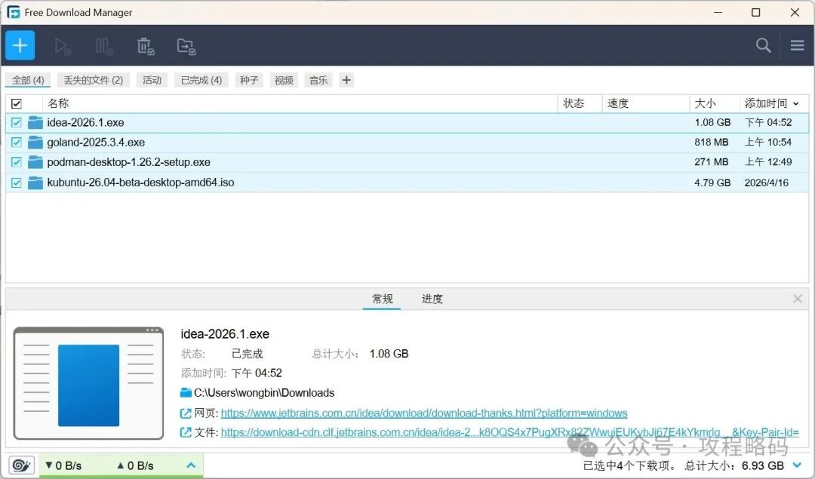Toggle checkbox for kubuntu-26.04-beta-desktop-amd64.iso
The height and width of the screenshot is (479, 815).
click(x=17, y=183)
